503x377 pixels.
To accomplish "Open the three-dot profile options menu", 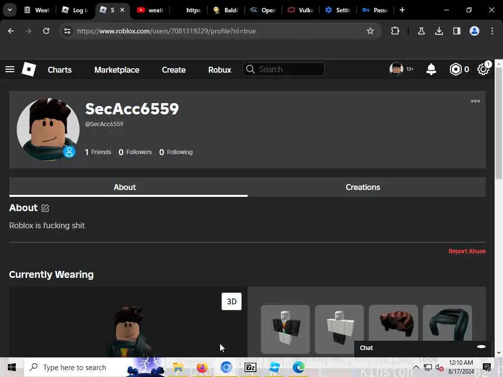I will (x=475, y=101).
